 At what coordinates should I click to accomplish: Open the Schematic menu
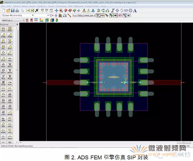[61, 6]
